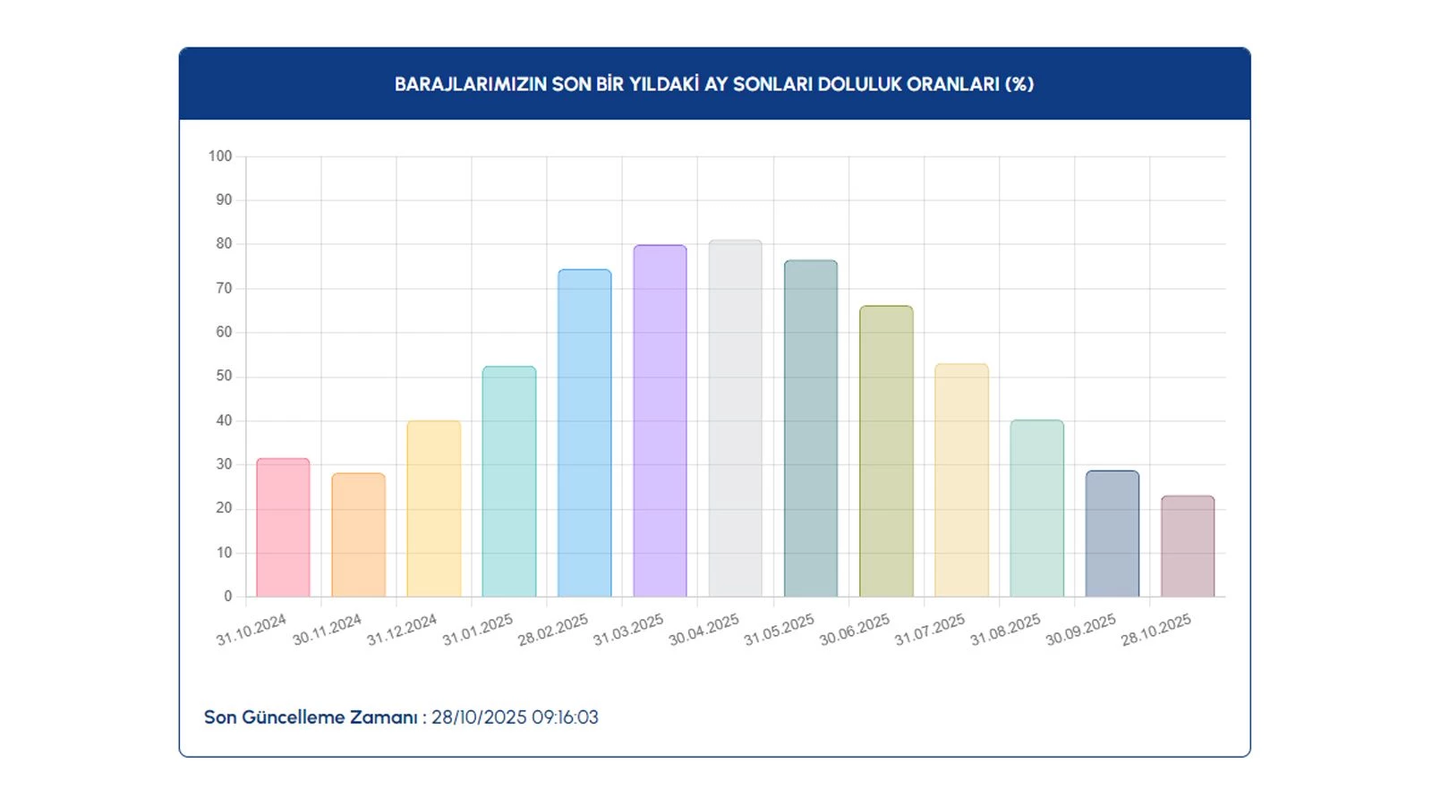
Task: Click the olive bar for 30.06.2025
Action: 886,451
